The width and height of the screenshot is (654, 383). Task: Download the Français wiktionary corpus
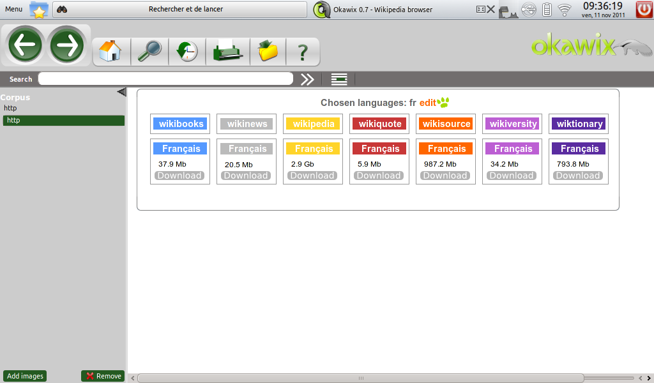click(x=578, y=176)
